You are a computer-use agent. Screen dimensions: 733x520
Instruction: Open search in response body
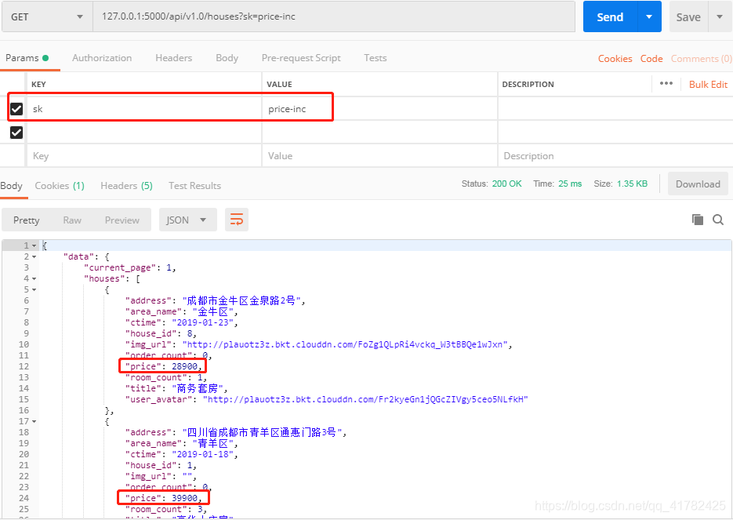[718, 220]
